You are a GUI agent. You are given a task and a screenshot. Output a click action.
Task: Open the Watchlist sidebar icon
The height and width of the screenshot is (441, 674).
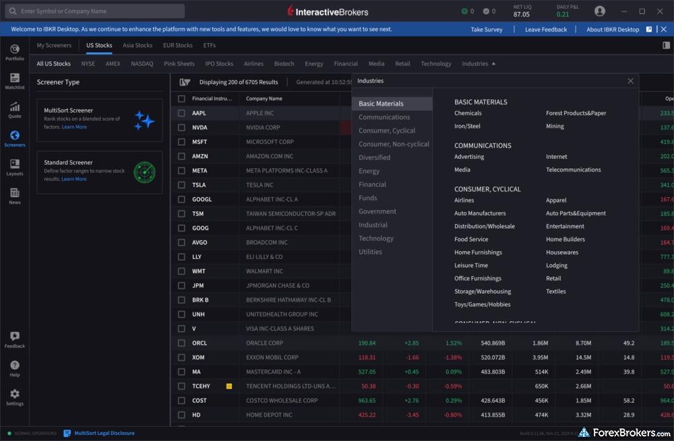pos(15,81)
